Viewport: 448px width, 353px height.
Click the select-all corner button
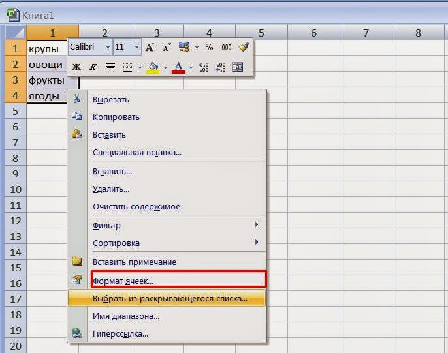[16, 33]
